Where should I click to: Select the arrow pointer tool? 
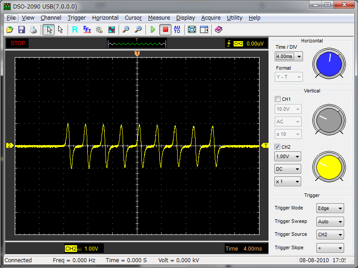click(x=60, y=29)
